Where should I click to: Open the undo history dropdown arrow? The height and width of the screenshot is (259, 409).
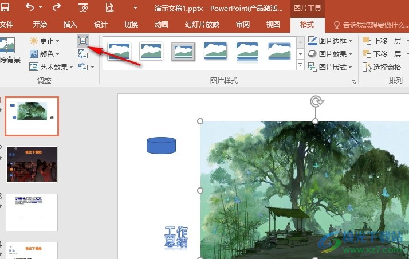[x=41, y=7]
